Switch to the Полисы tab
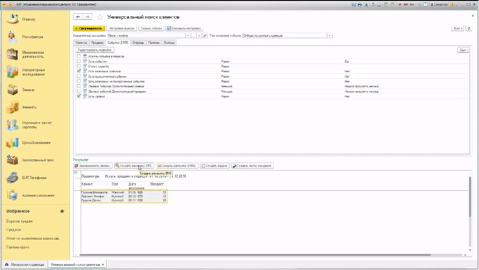This screenshot has width=479, height=270. click(x=169, y=43)
